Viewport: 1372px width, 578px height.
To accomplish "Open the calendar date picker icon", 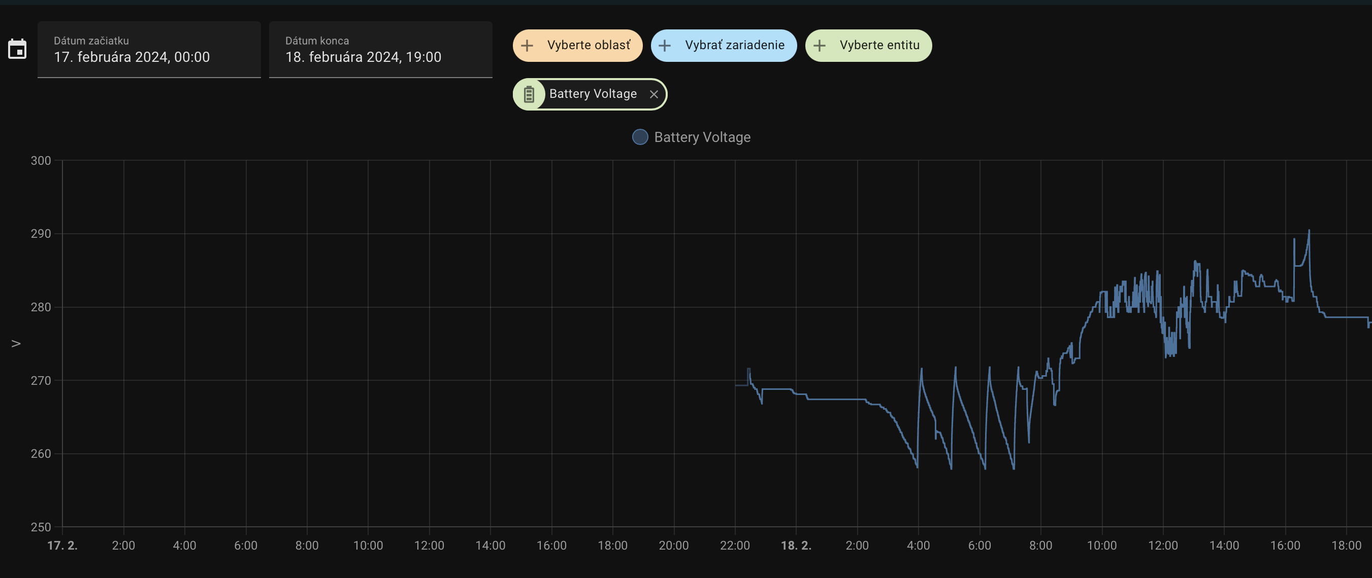I will coord(17,50).
